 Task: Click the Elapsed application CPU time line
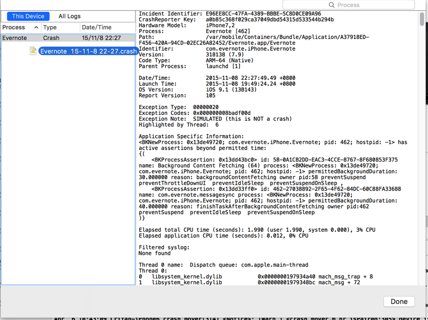tap(223, 235)
